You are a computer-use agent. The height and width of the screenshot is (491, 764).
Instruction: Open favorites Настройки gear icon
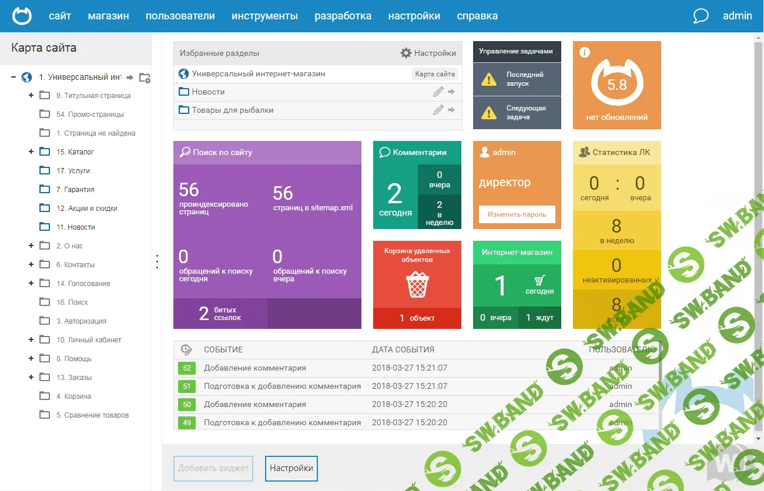tap(406, 53)
